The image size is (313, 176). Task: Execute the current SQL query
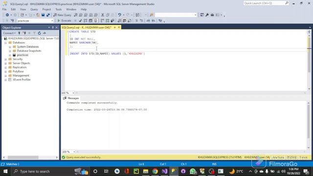pyautogui.click(x=64, y=21)
